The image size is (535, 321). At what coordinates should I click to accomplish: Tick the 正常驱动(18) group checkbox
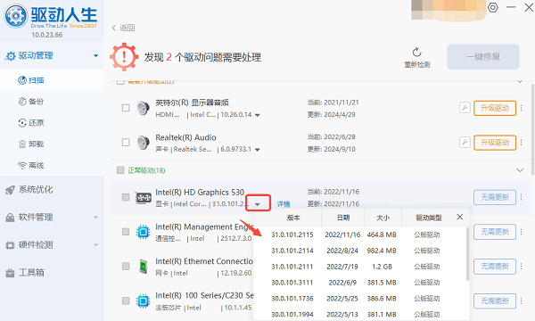(x=120, y=170)
